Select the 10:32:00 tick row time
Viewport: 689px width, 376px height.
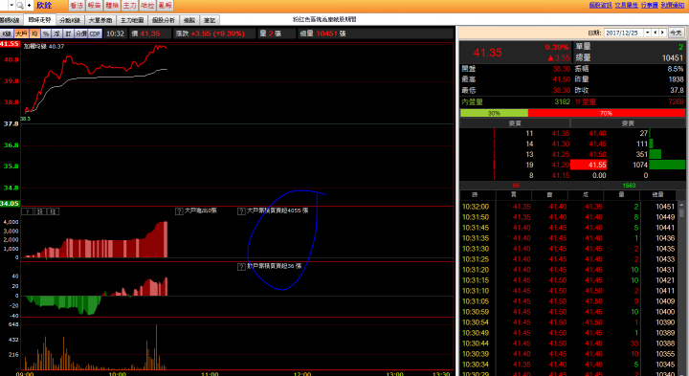click(476, 207)
